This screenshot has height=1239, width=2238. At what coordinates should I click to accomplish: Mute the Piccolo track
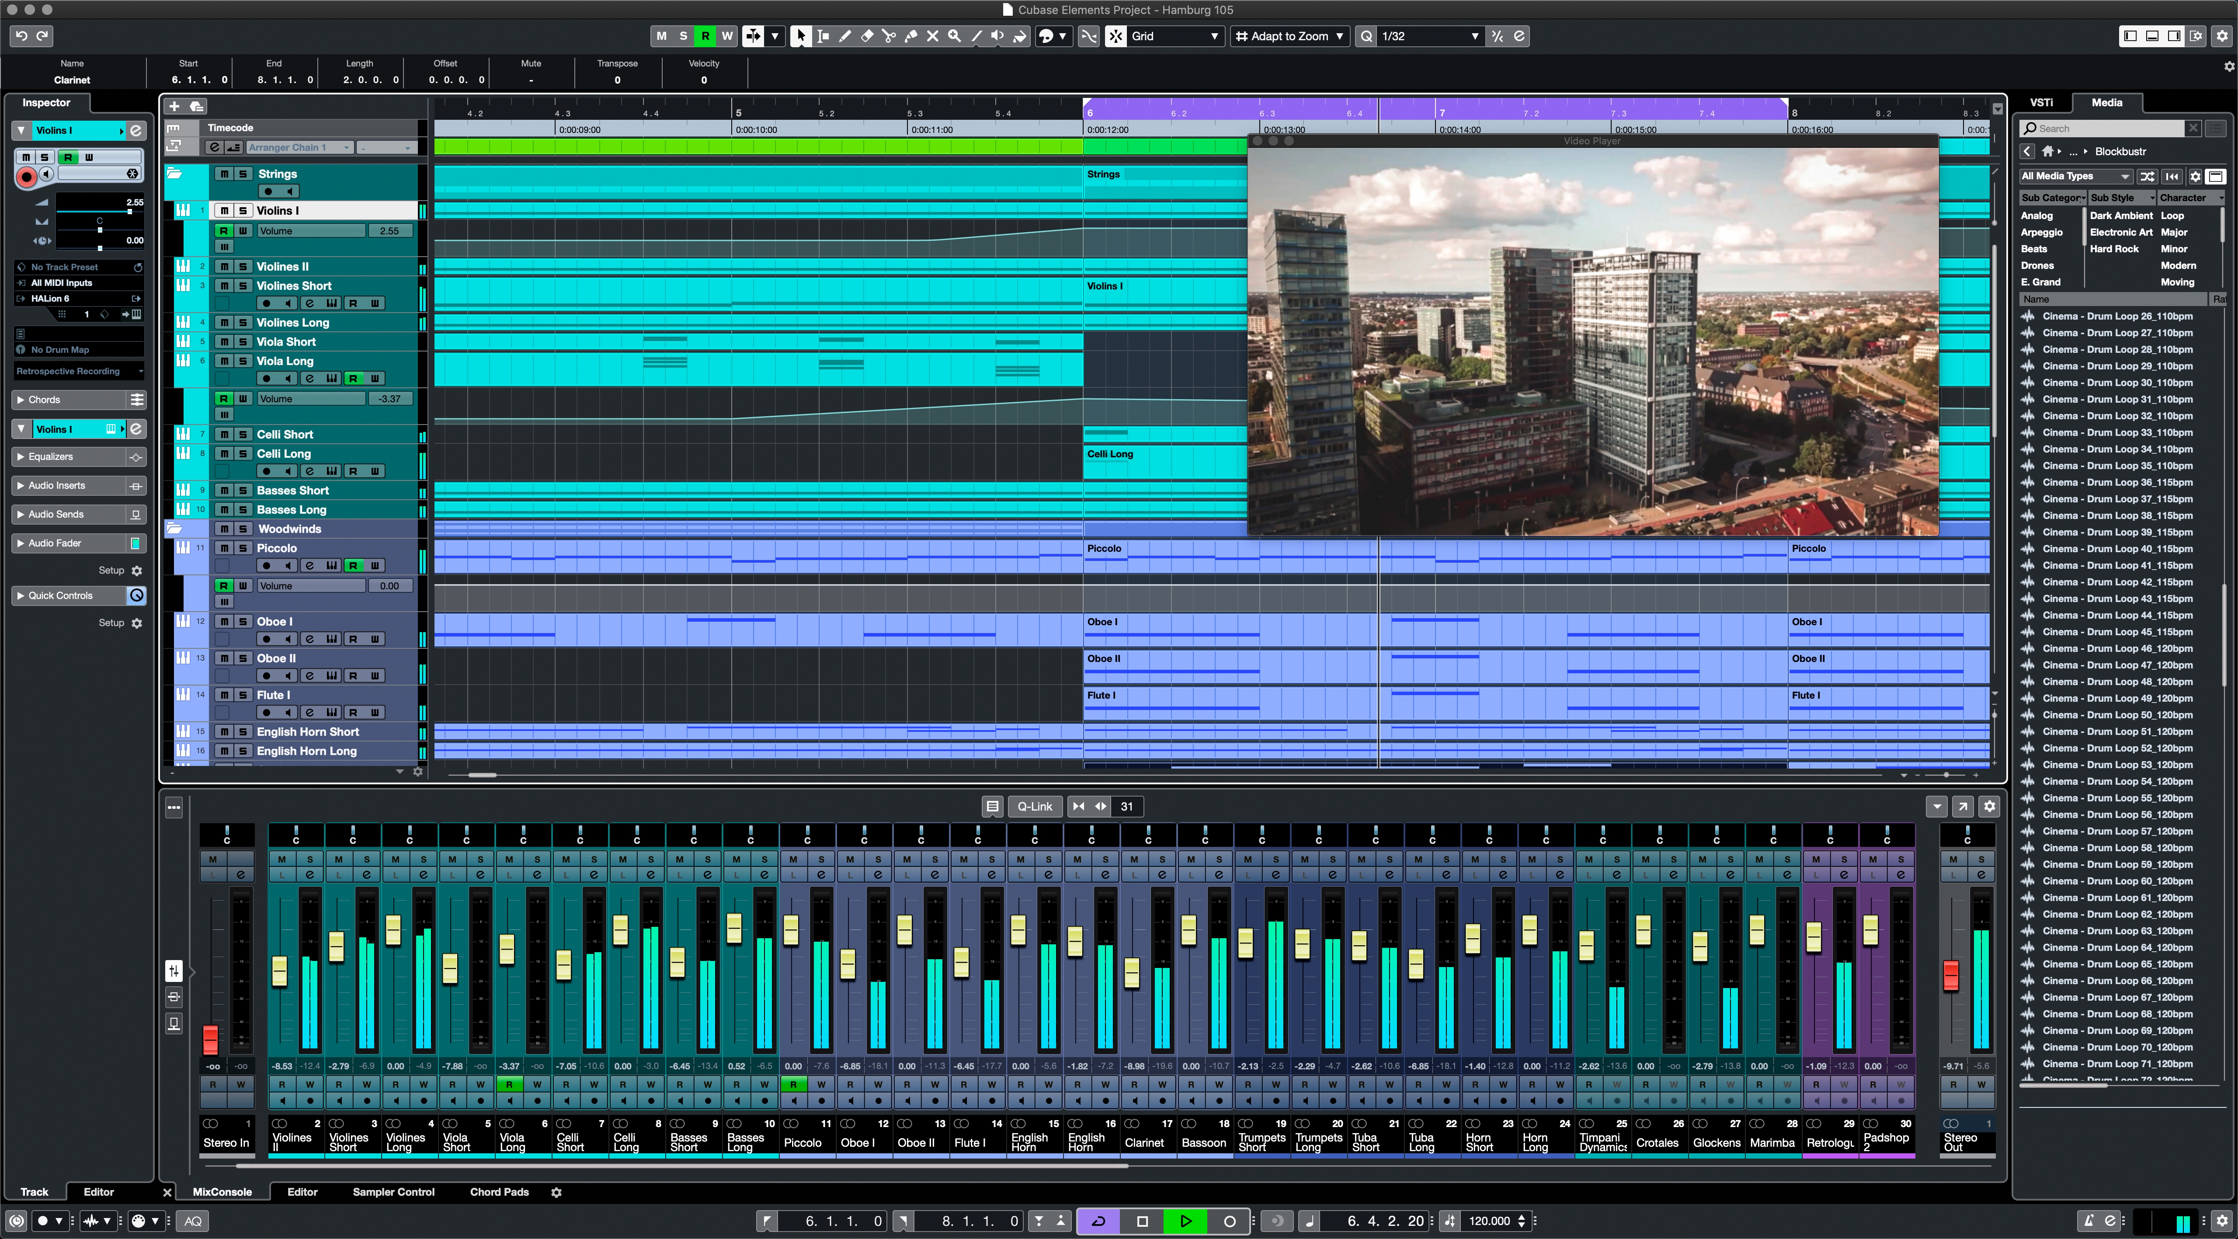click(224, 547)
